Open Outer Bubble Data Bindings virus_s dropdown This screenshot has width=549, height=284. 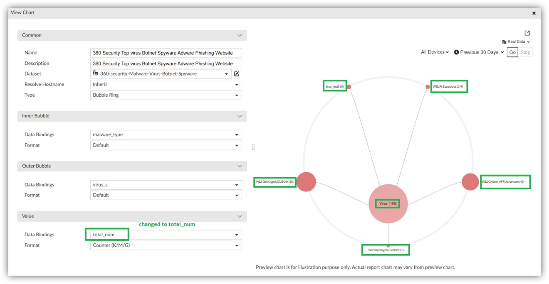click(166, 185)
